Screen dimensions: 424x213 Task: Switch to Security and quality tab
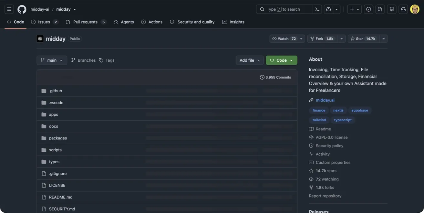192,22
